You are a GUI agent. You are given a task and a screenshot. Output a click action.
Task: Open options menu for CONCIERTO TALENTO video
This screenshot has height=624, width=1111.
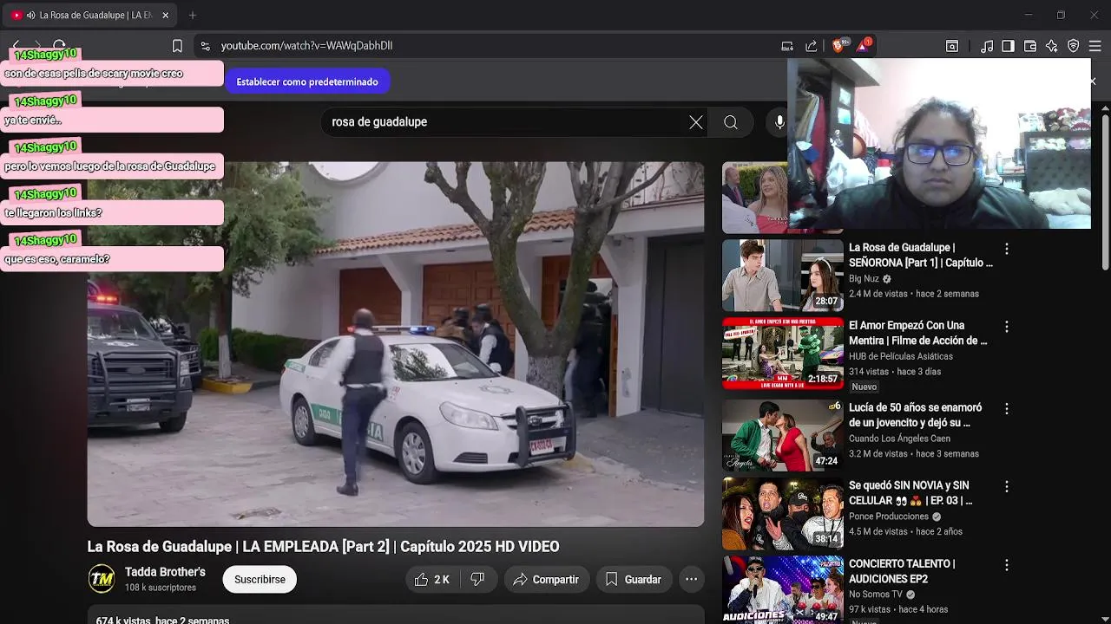1007,565
